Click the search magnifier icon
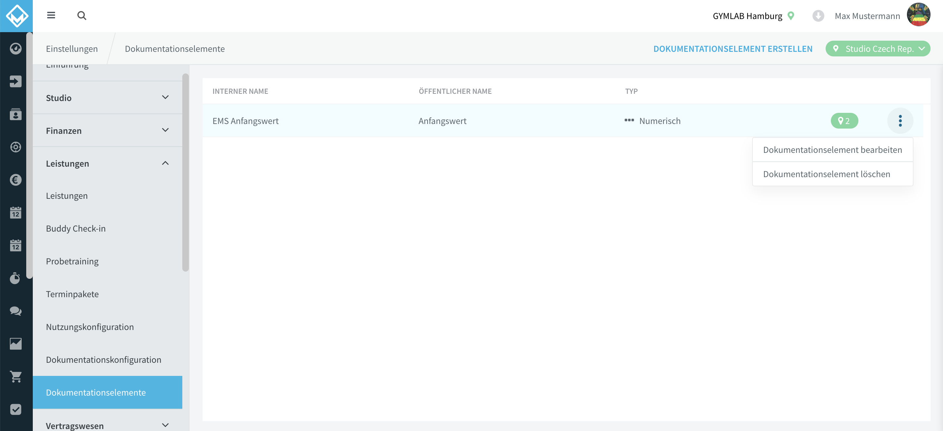The width and height of the screenshot is (943, 431). [x=82, y=15]
